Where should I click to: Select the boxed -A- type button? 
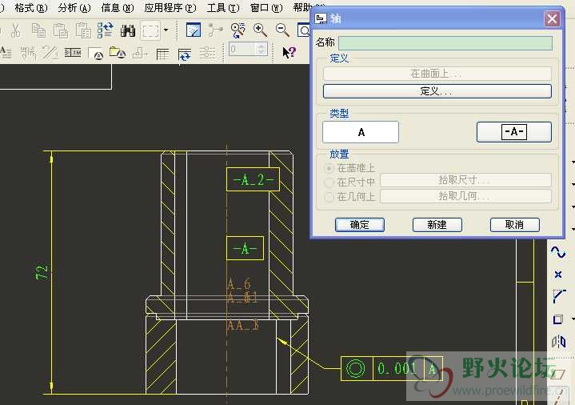513,132
